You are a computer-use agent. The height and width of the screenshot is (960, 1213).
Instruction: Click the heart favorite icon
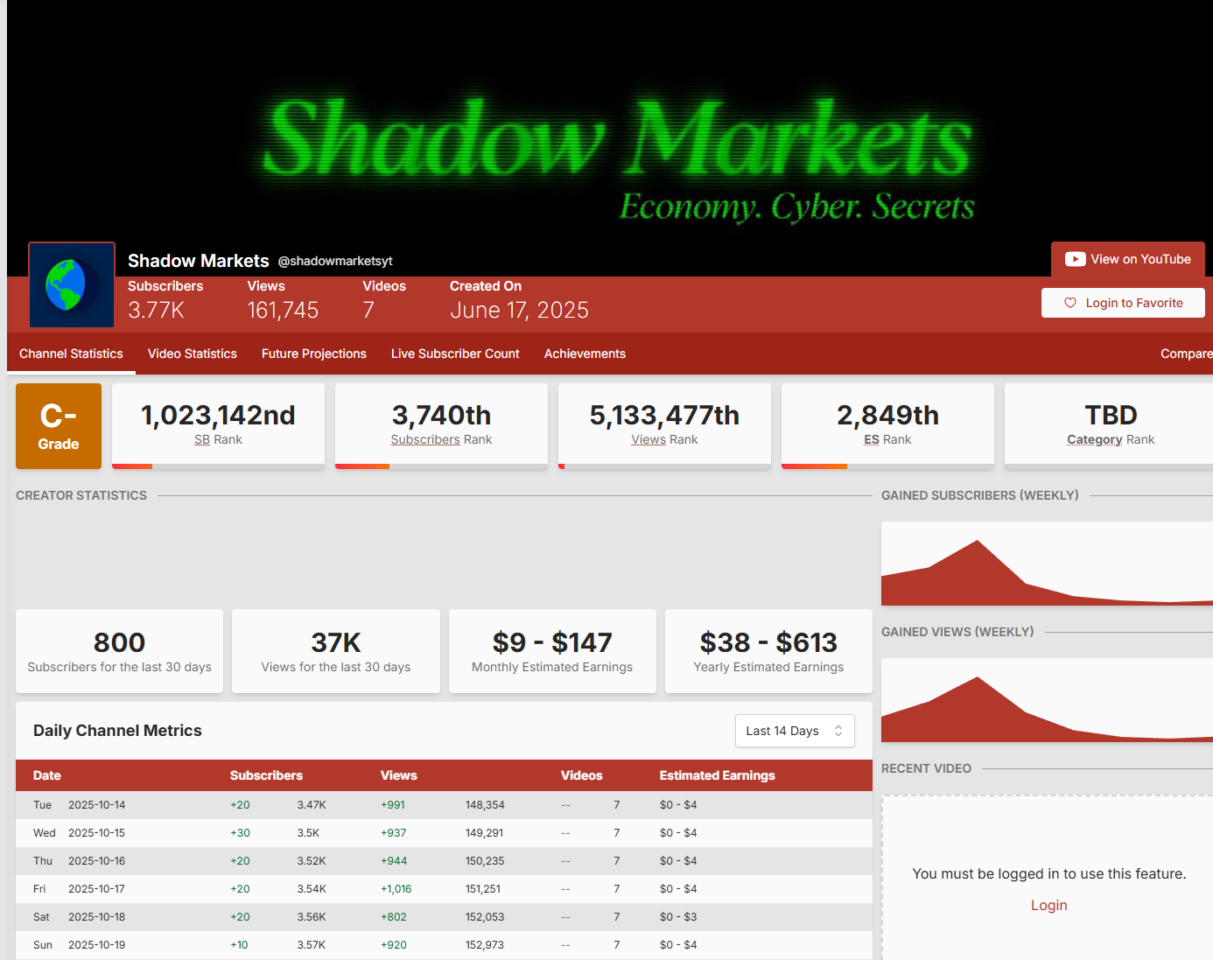click(x=1069, y=303)
